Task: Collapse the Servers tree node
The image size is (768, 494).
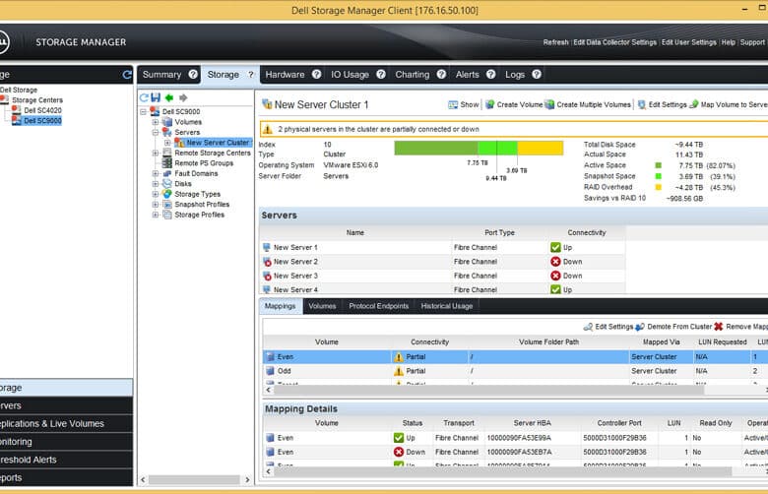Action: pos(156,132)
